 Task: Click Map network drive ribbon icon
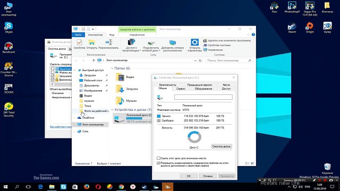pyautogui.click(x=151, y=46)
